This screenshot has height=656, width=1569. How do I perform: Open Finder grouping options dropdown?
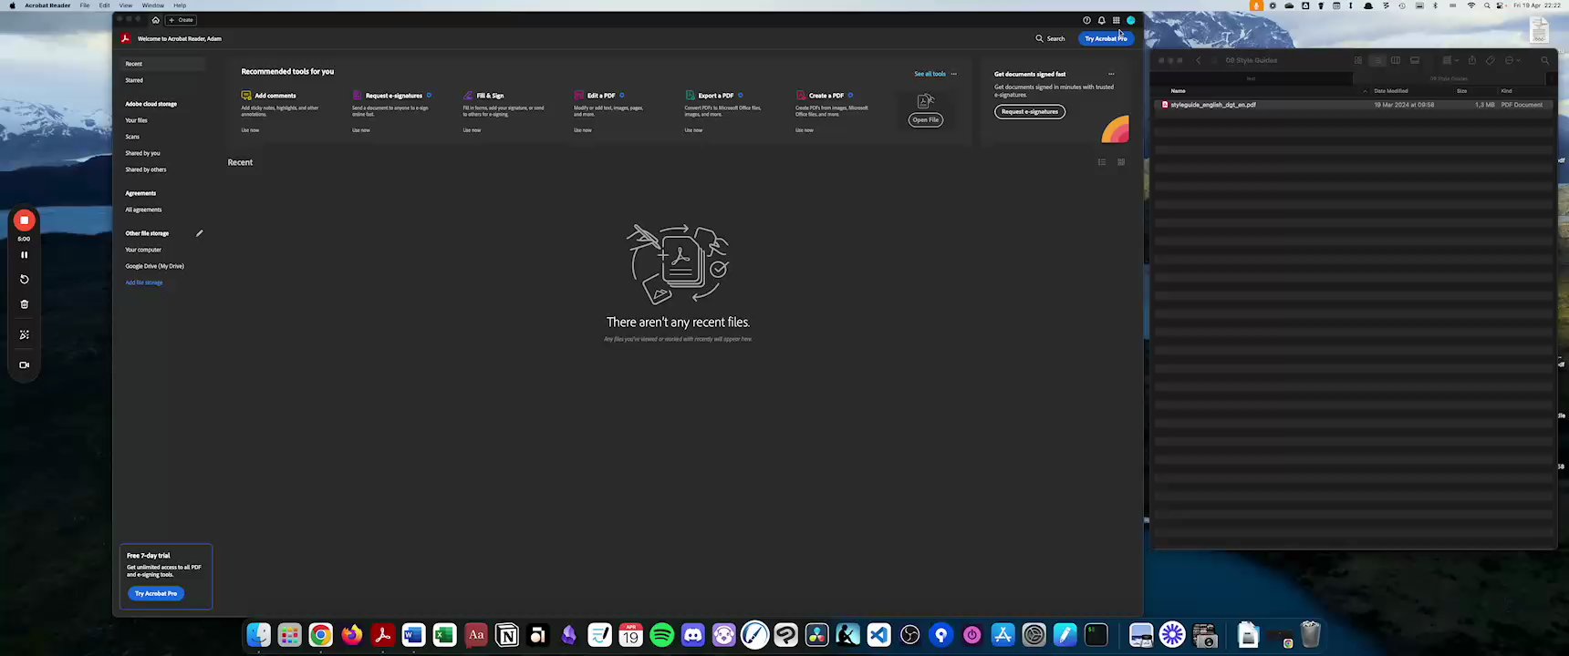[1450, 60]
